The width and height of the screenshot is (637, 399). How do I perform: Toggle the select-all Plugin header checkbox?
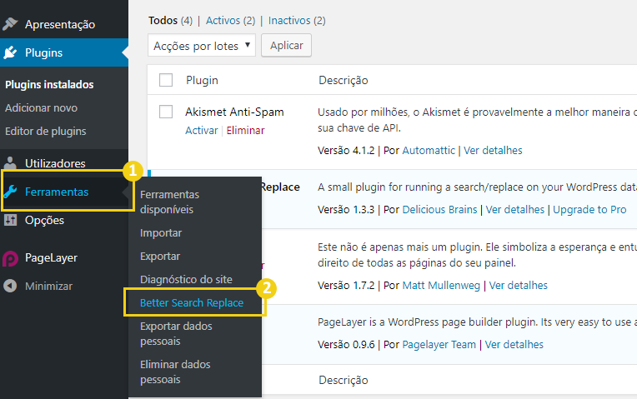pos(166,80)
